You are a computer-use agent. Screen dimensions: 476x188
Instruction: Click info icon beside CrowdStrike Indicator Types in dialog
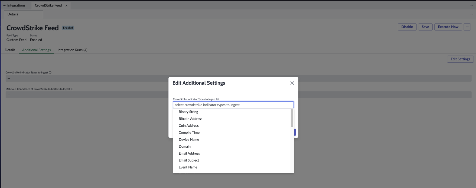pos(217,99)
